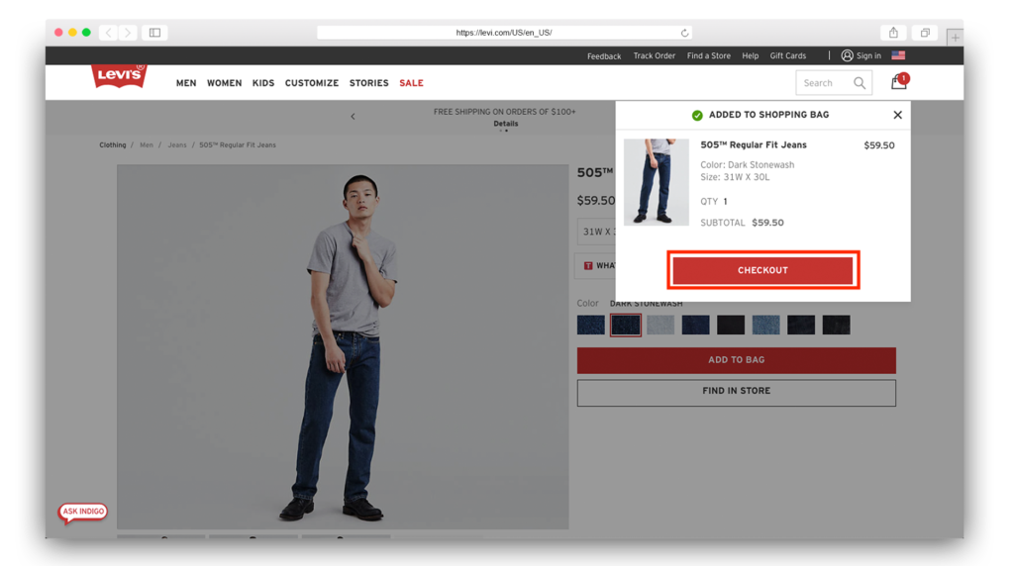Click the main product model image
The height and width of the screenshot is (566, 1014).
tap(343, 347)
